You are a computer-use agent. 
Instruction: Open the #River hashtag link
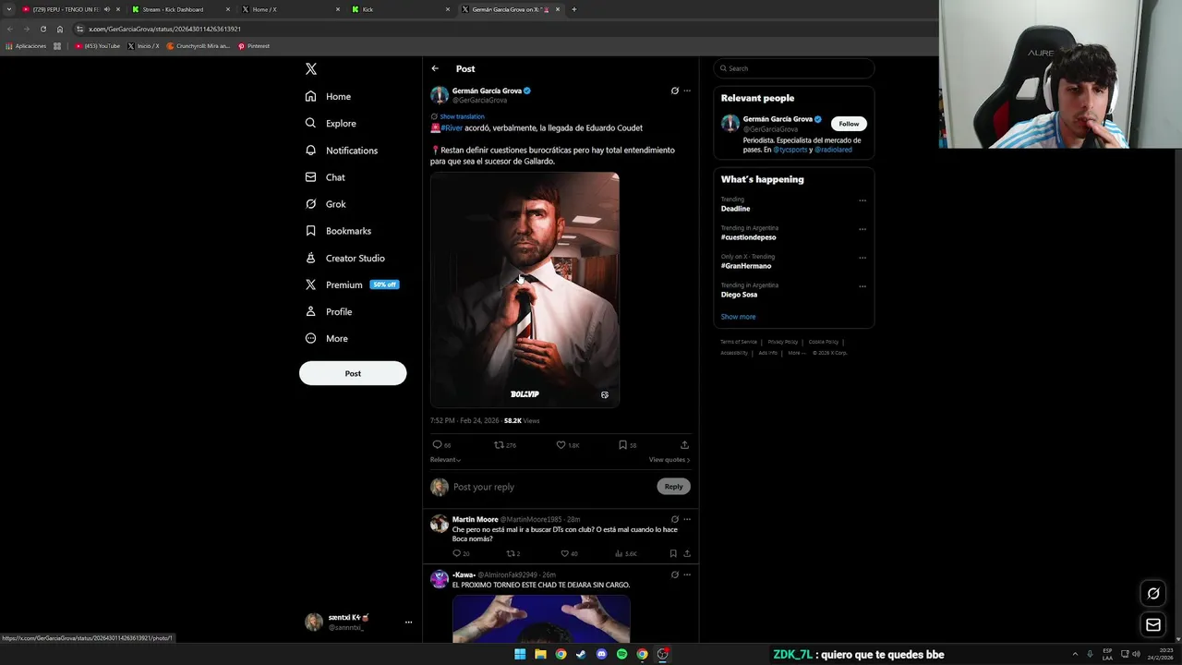pyautogui.click(x=452, y=127)
